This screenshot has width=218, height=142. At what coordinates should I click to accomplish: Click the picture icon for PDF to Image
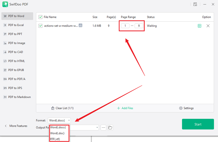[5, 43]
